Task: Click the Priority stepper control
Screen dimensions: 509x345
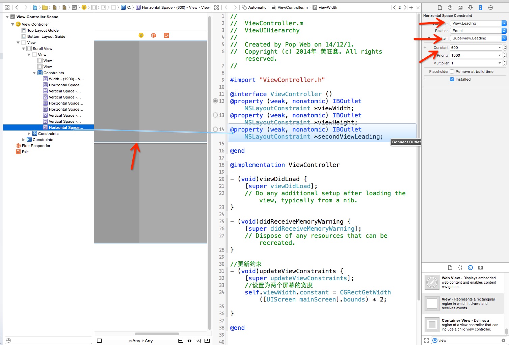Action: [x=505, y=55]
